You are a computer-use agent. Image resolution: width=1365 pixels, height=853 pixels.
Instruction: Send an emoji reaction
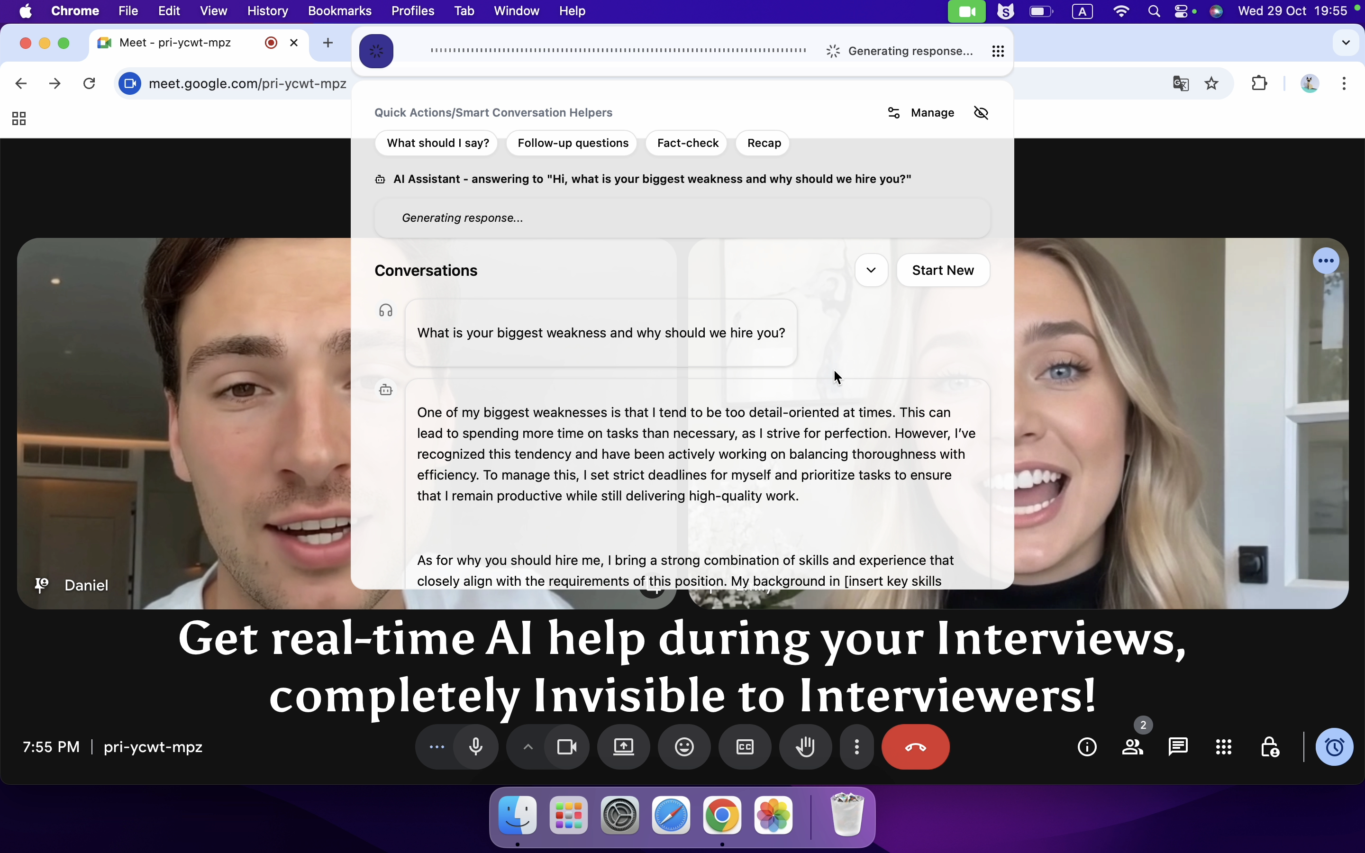click(683, 746)
